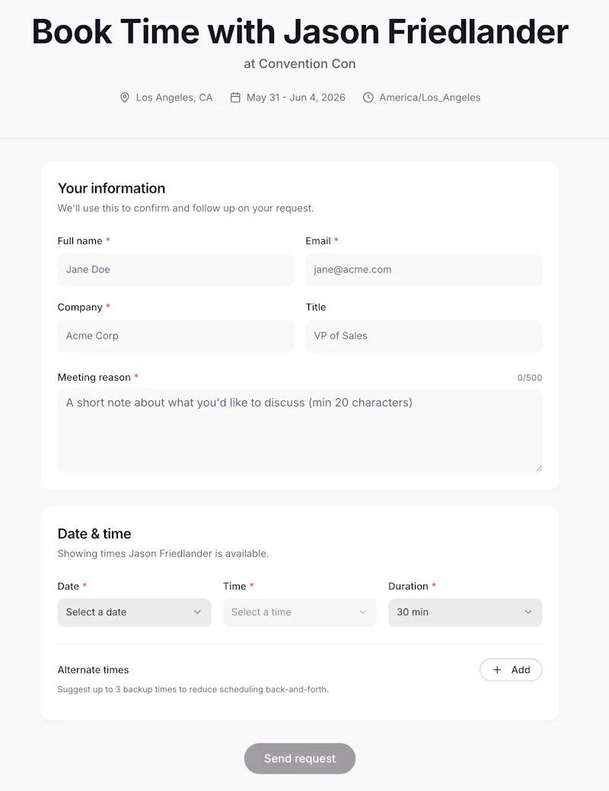Click the Send request button
609x791 pixels.
click(300, 758)
